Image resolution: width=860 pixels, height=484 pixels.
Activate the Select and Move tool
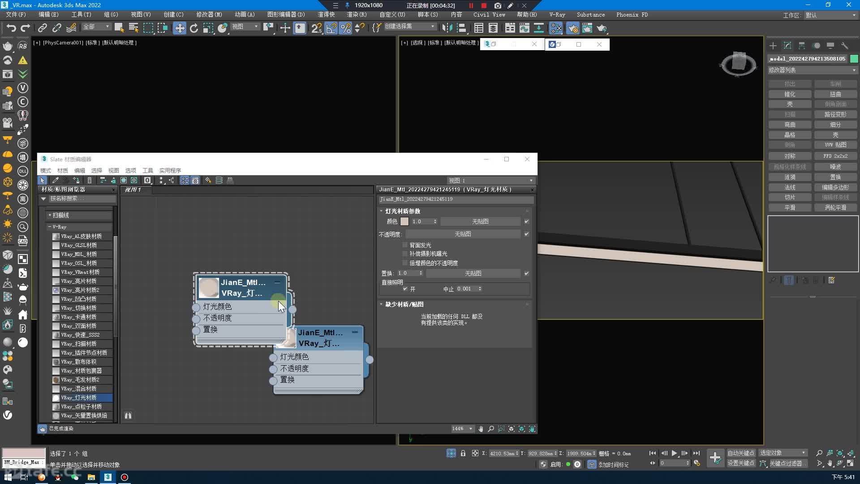click(179, 28)
